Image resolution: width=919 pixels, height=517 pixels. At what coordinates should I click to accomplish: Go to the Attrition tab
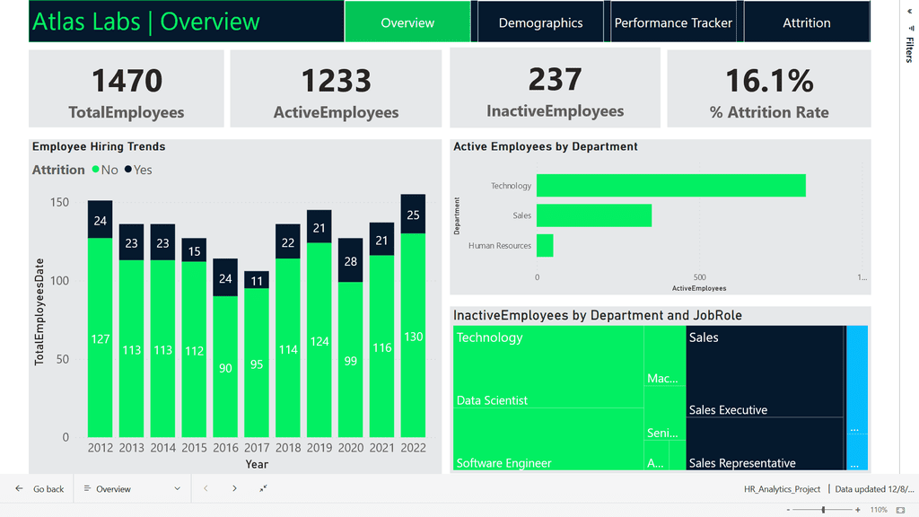pyautogui.click(x=807, y=22)
